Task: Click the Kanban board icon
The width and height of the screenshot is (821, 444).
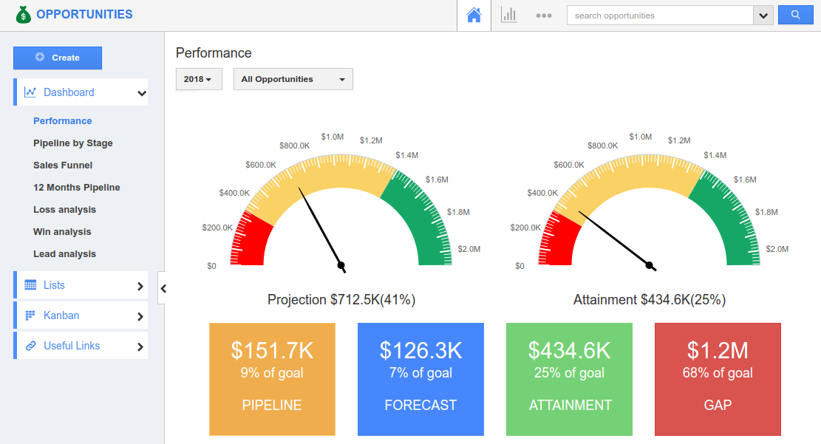Action: click(30, 315)
